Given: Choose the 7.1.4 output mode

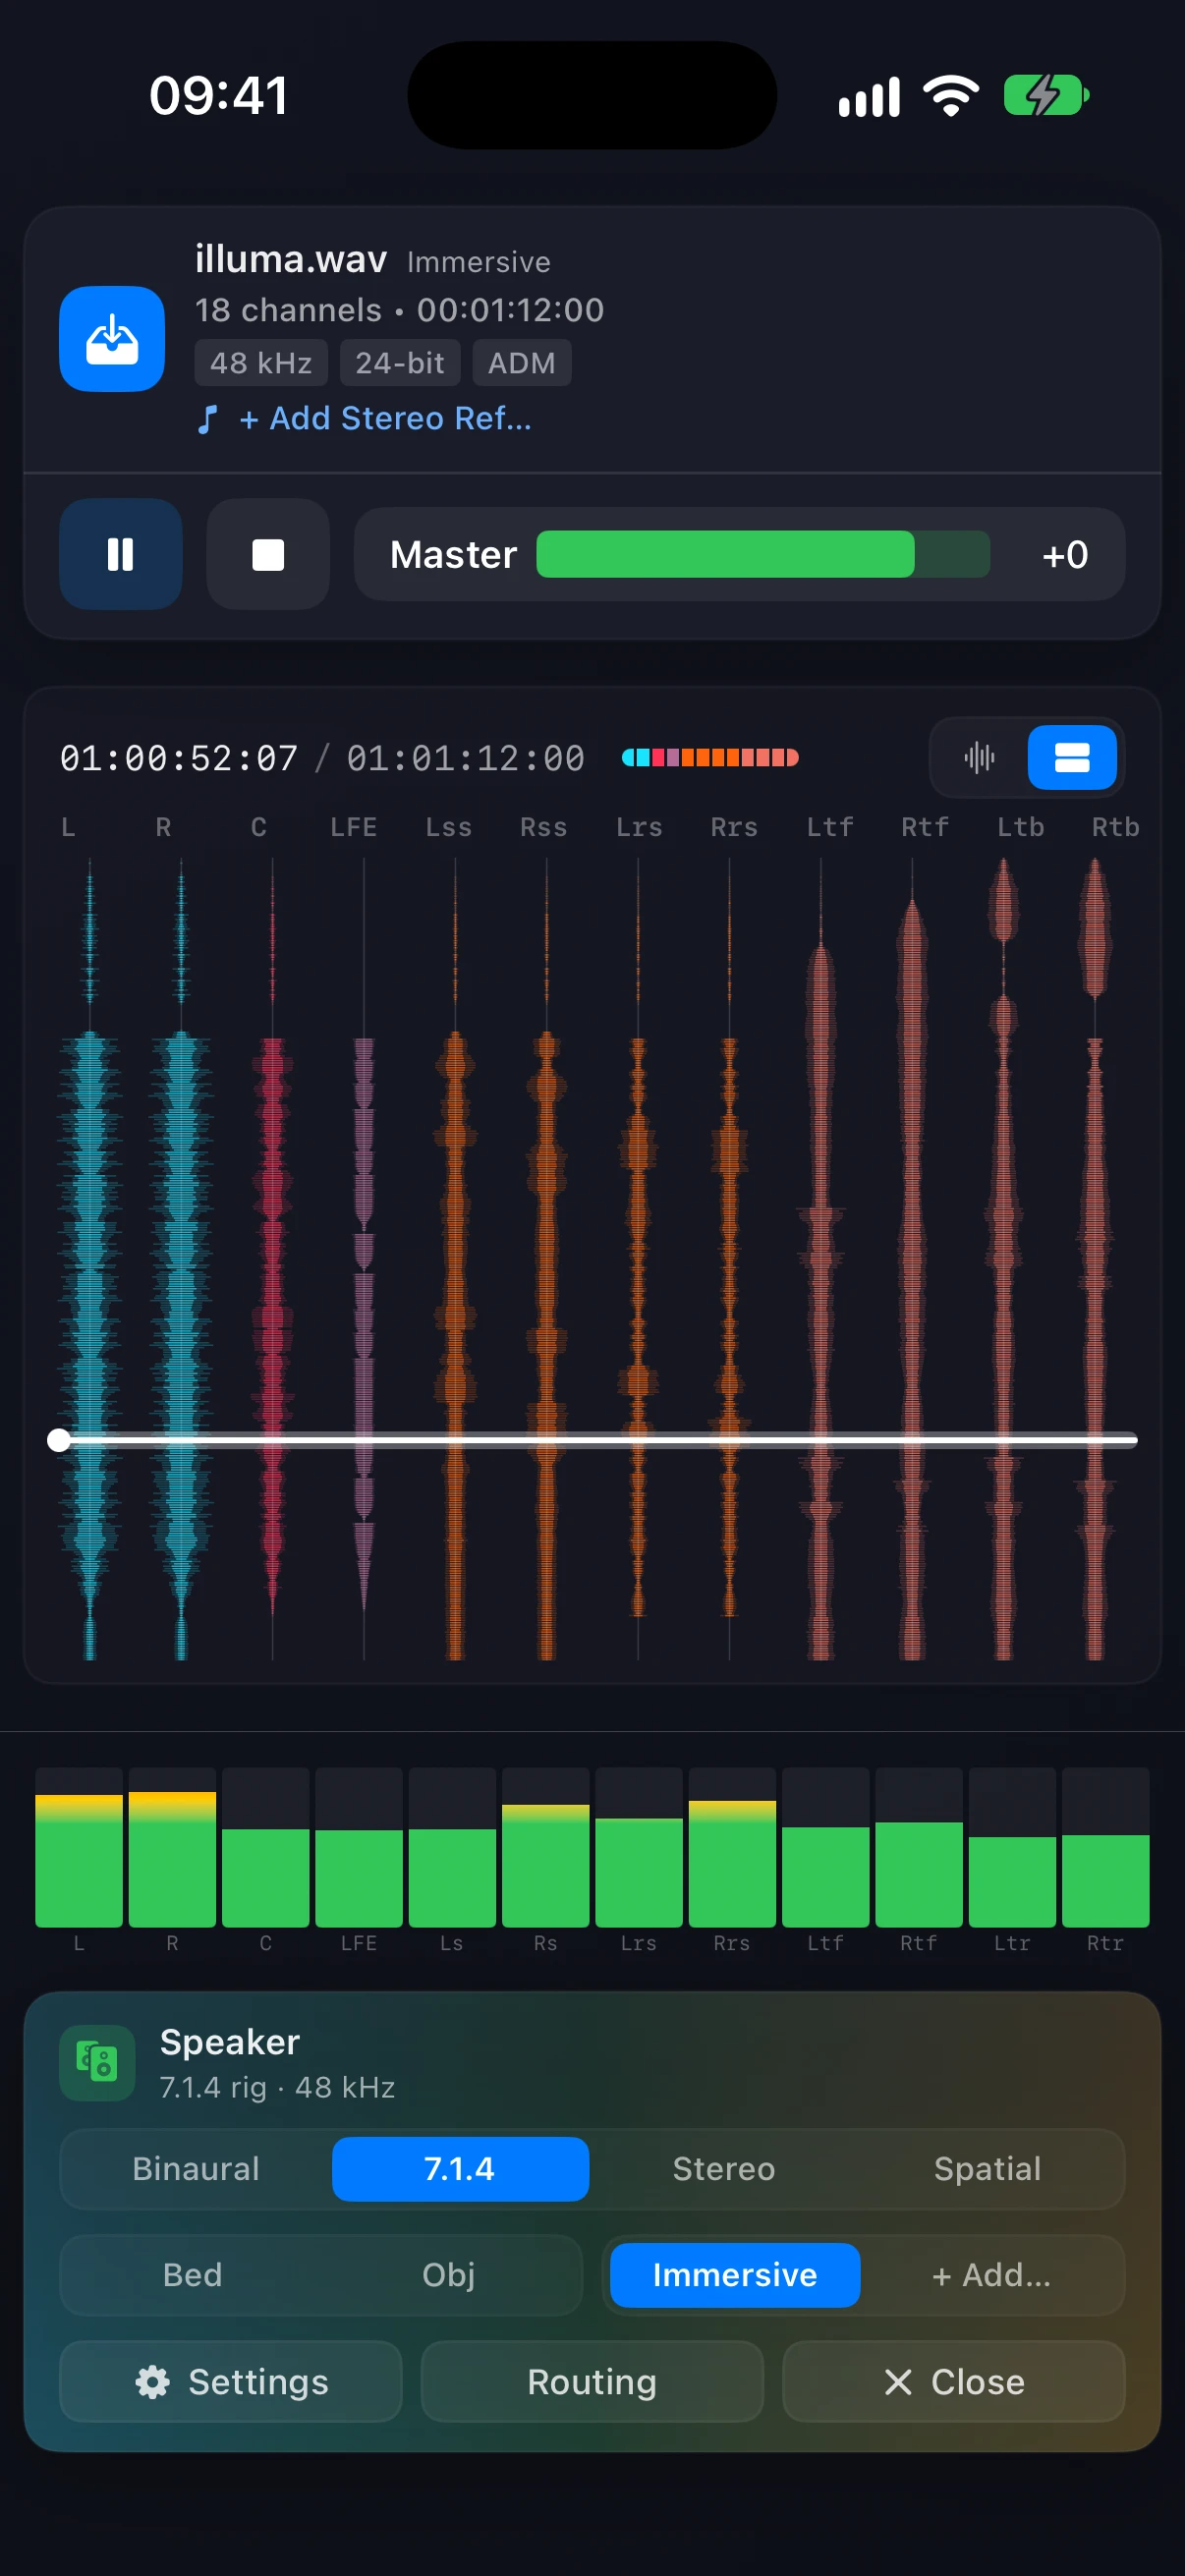Looking at the screenshot, I should (x=460, y=2168).
